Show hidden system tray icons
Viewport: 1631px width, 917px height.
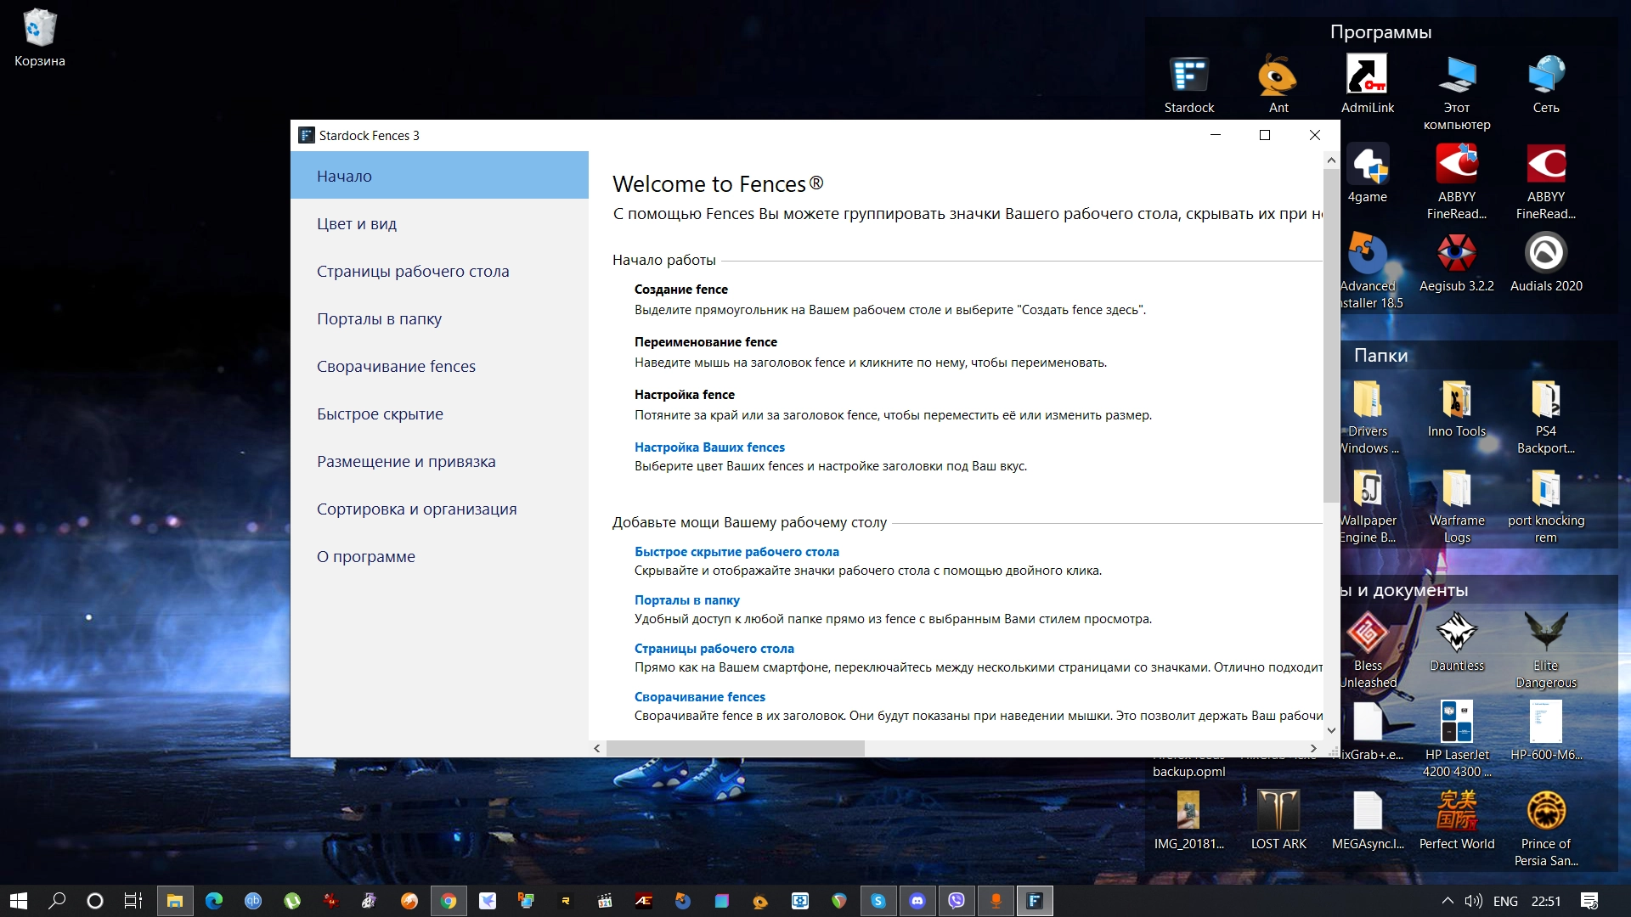pyautogui.click(x=1448, y=901)
